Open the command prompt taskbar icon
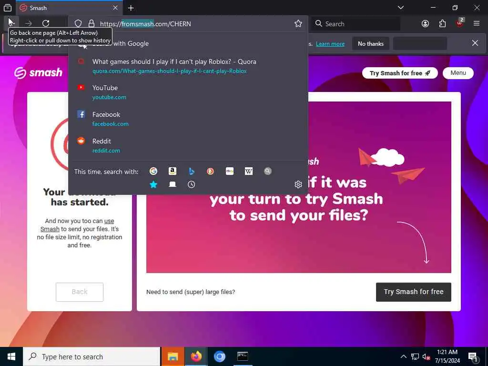Screen dimensions: 488x366 coord(243,356)
